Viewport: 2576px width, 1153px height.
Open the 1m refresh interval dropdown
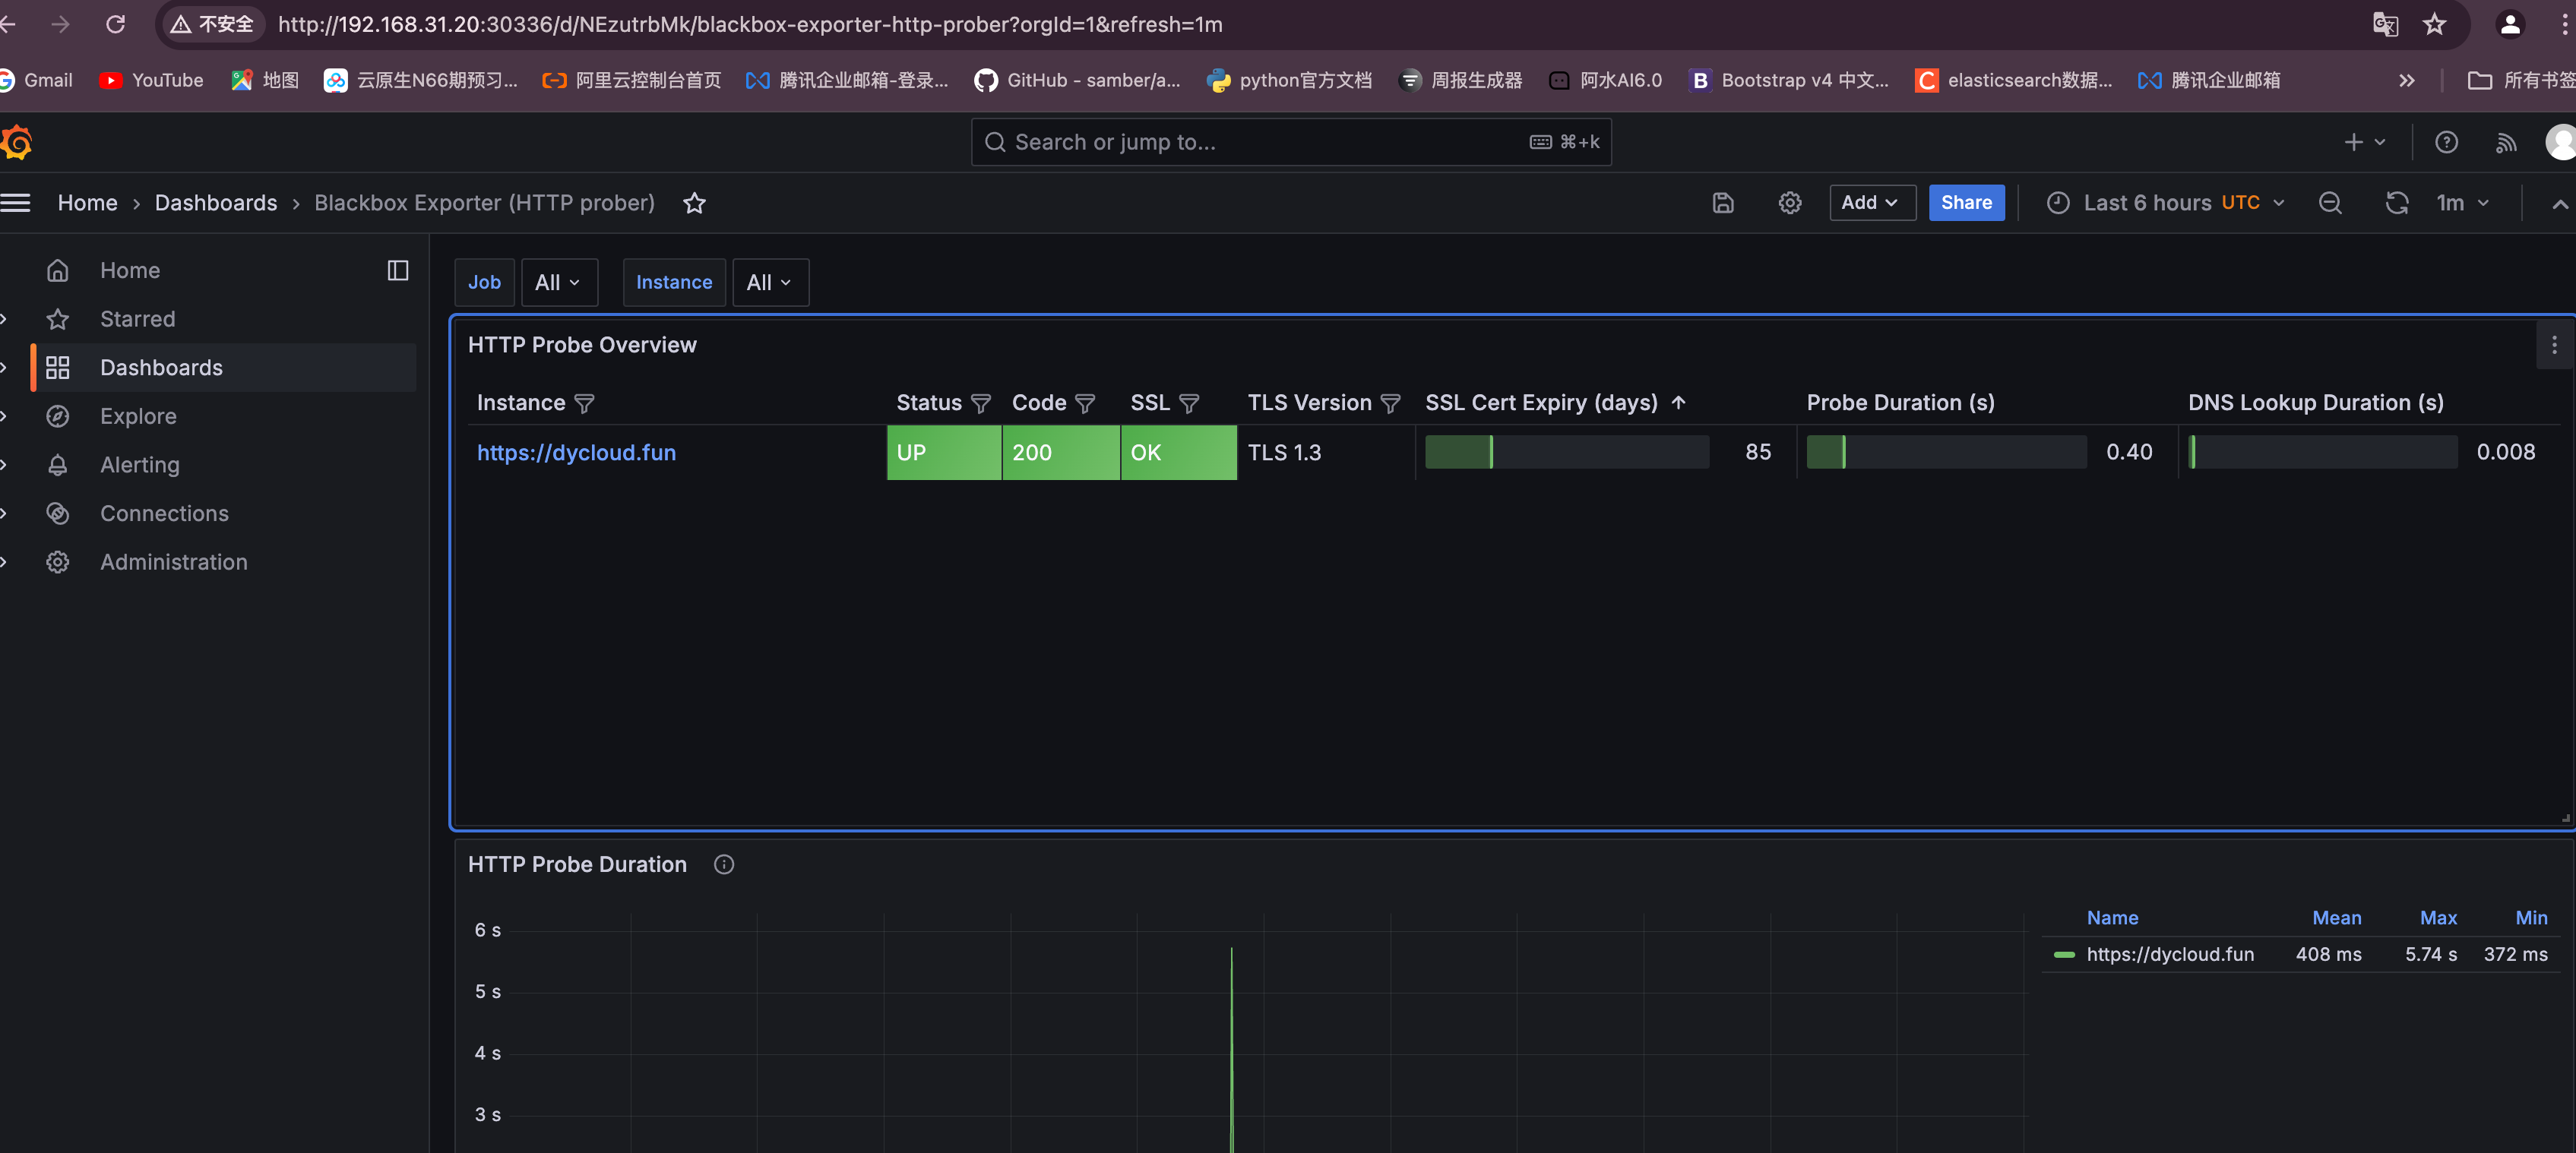click(2461, 203)
